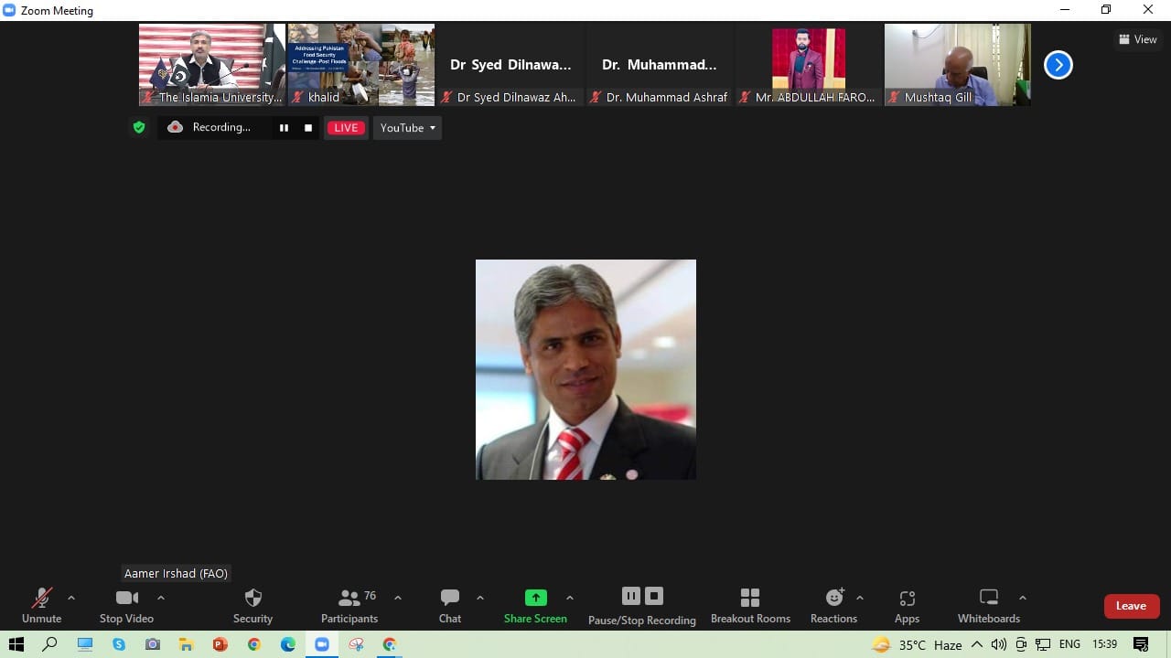Click the green Share Screen icon
Screen dimensions: 1171x658
(535, 598)
